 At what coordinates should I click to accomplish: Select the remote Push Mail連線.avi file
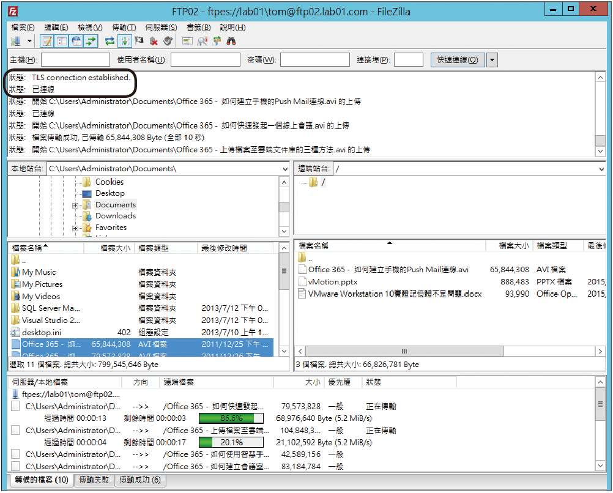pos(451,269)
